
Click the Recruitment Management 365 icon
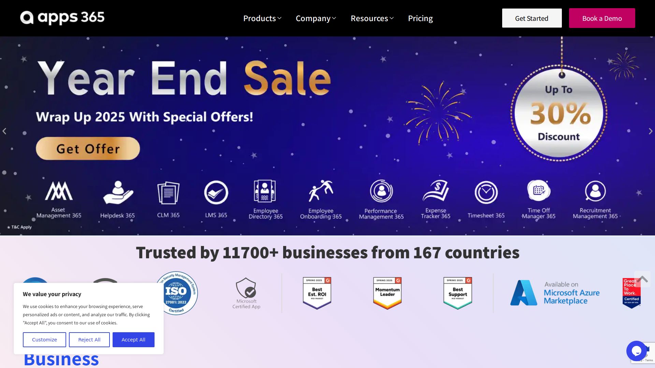pyautogui.click(x=595, y=191)
